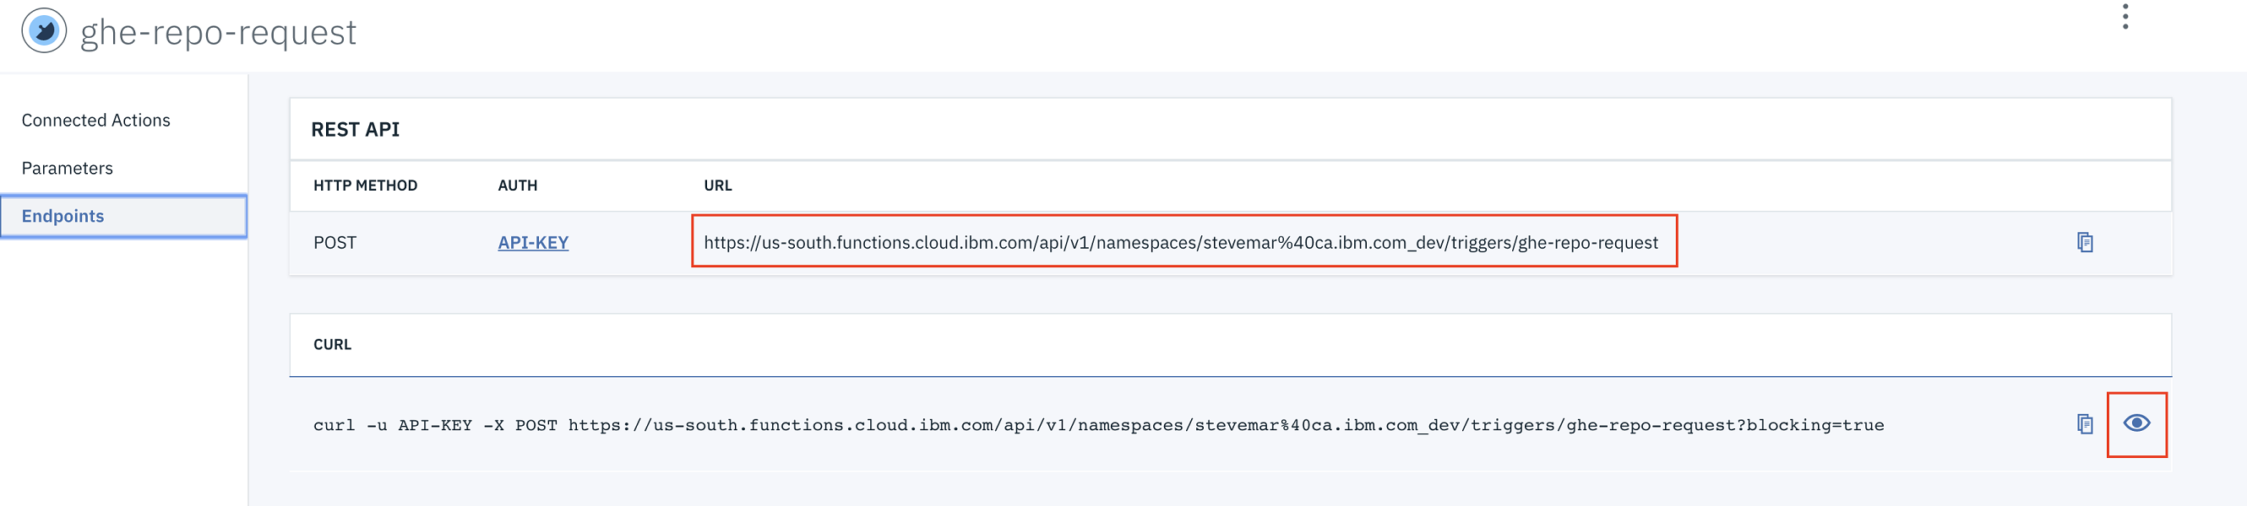
Task: Click the HTTP METHOD column header
Action: coord(366,186)
